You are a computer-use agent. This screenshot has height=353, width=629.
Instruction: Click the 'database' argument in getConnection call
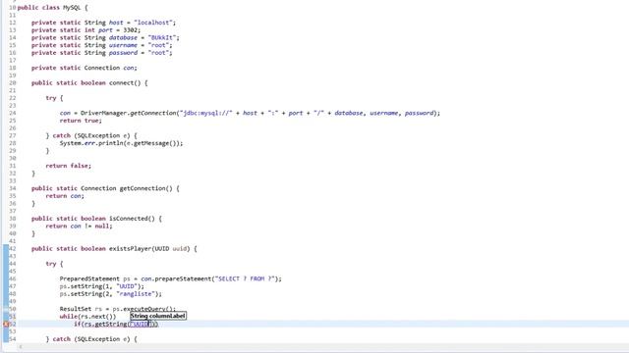click(348, 114)
